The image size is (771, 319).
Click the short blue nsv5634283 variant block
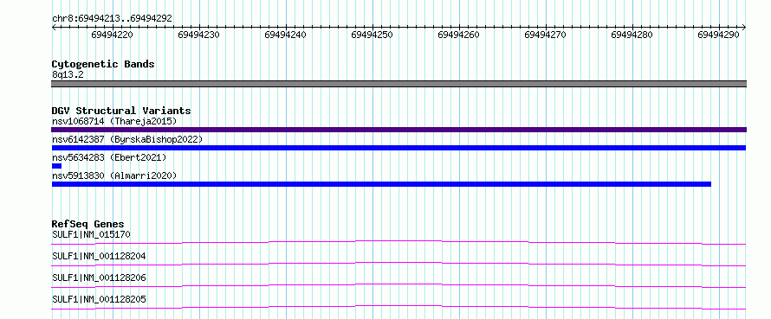coord(56,166)
